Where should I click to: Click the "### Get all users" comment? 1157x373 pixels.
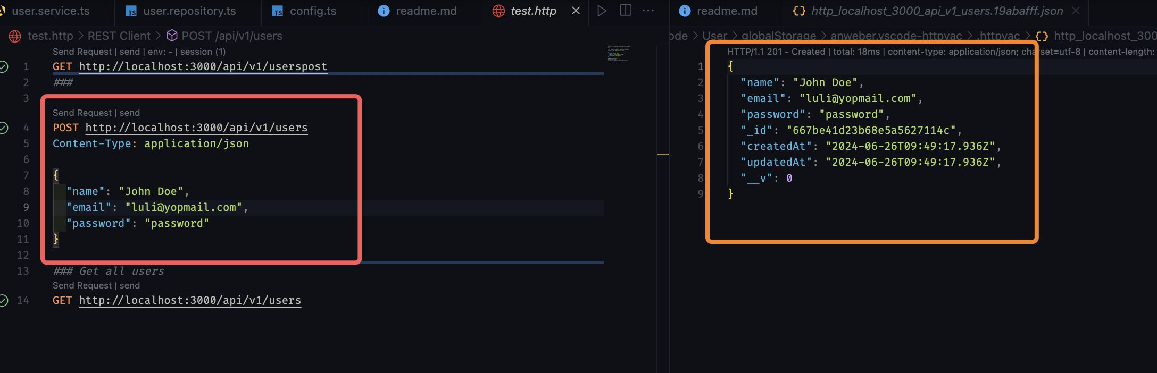109,271
